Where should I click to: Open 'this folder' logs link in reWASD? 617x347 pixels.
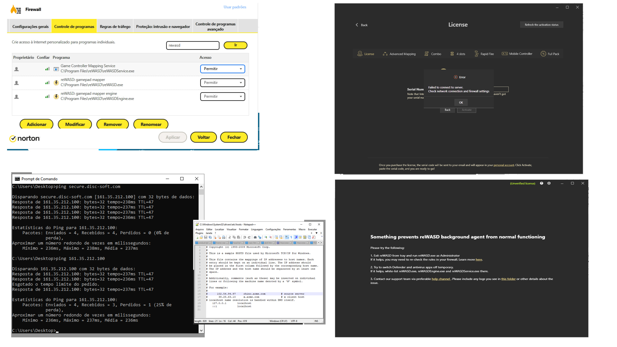pos(508,279)
